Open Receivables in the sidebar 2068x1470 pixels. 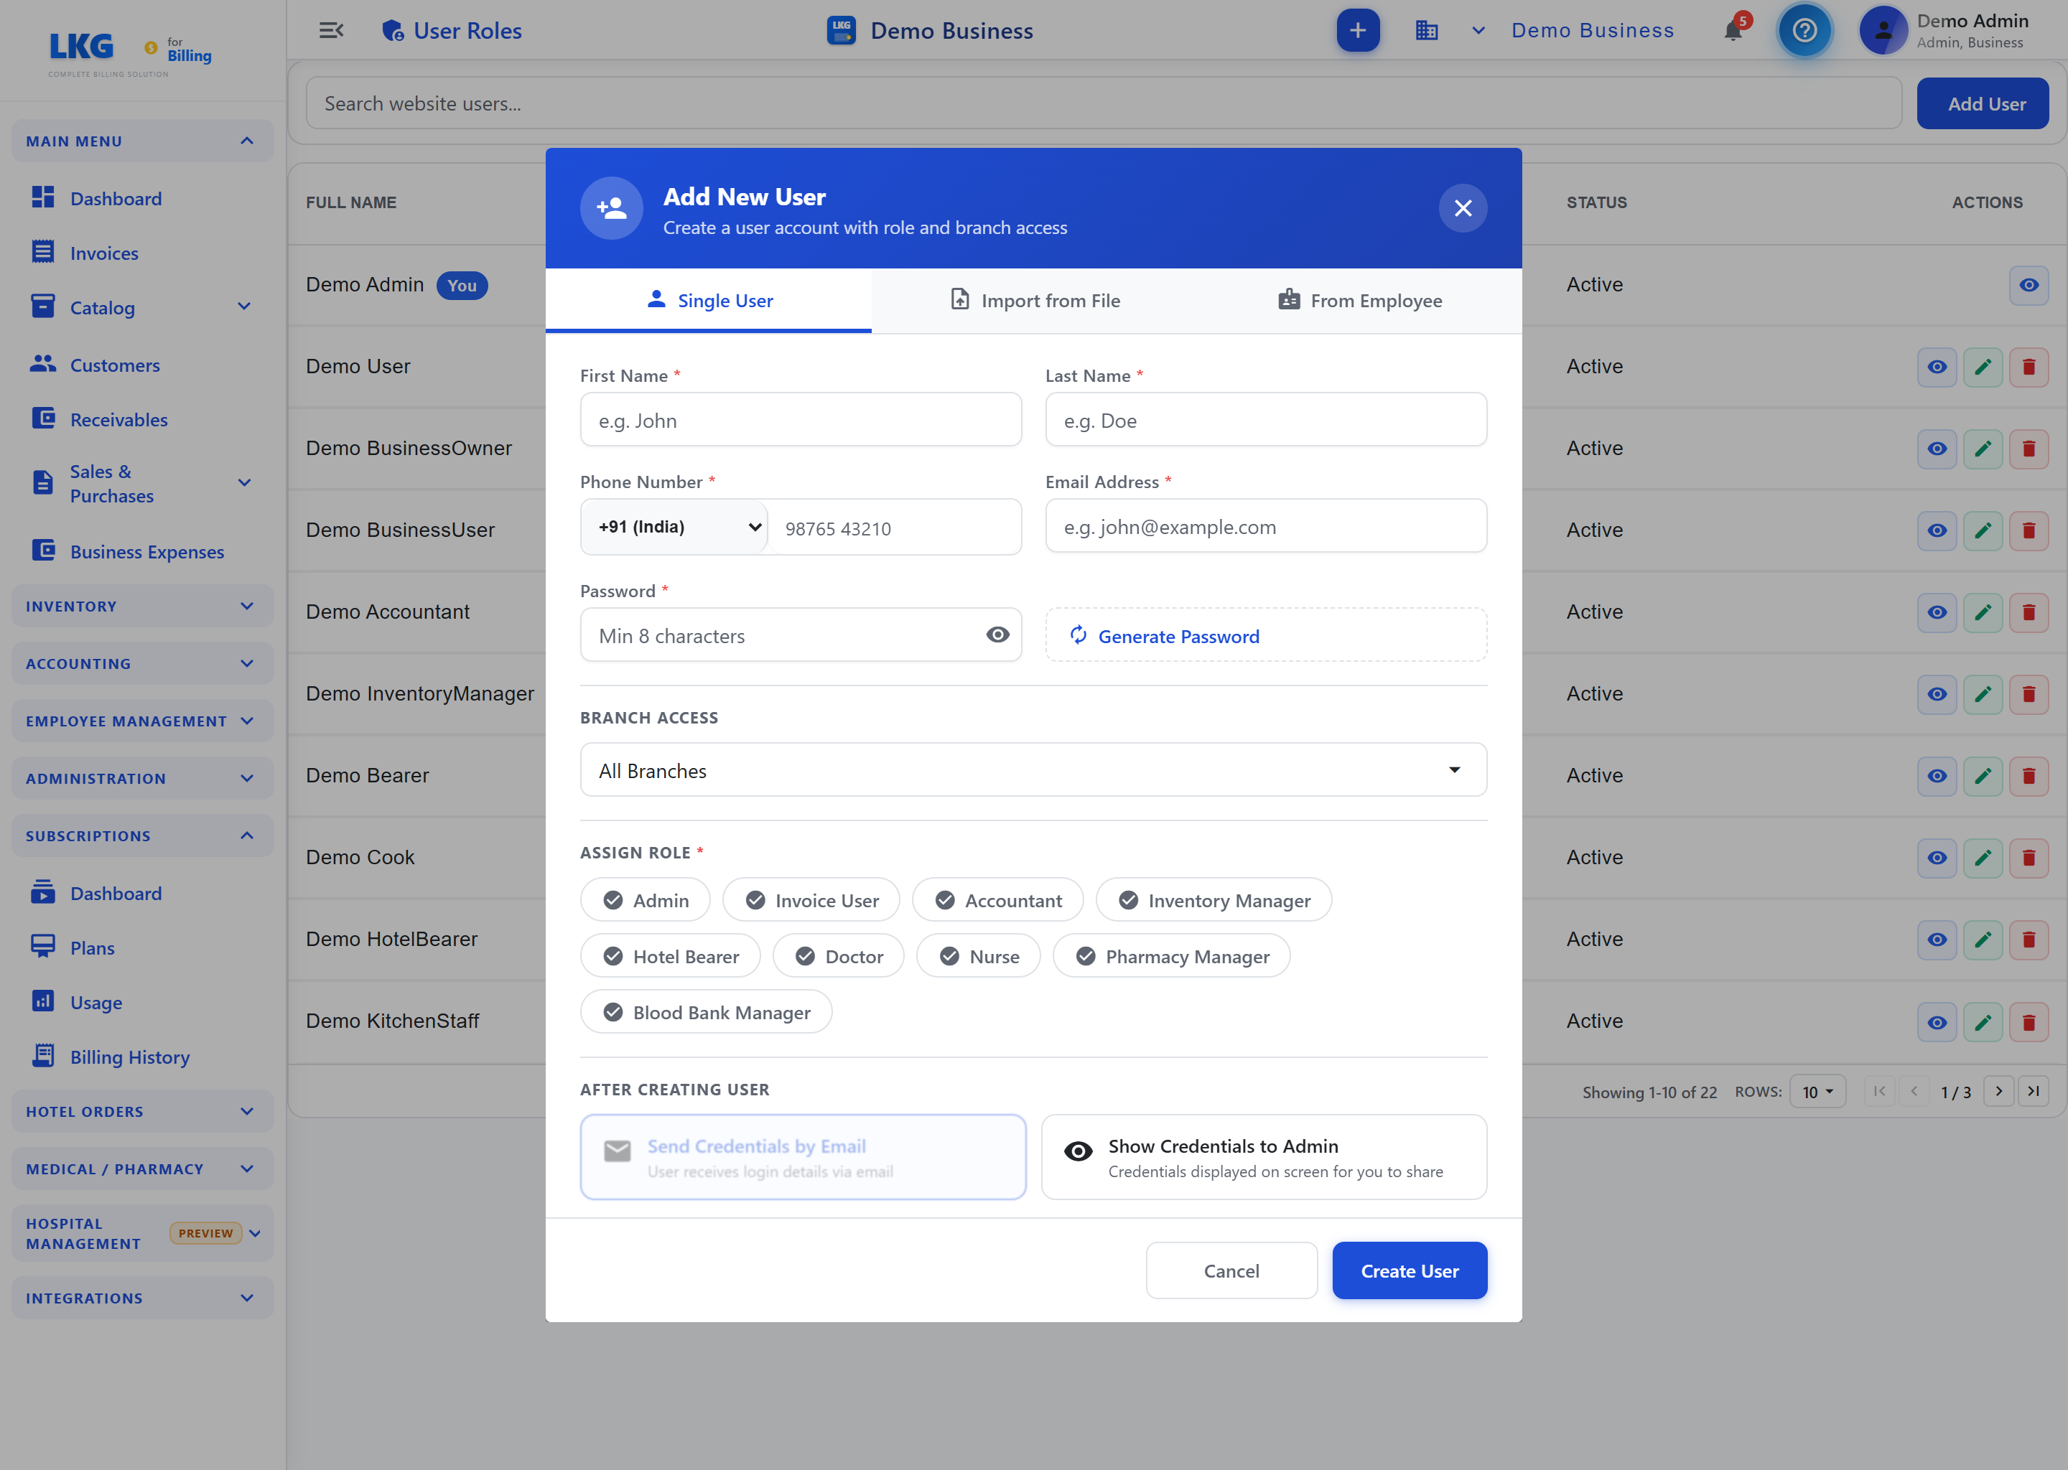coord(118,420)
